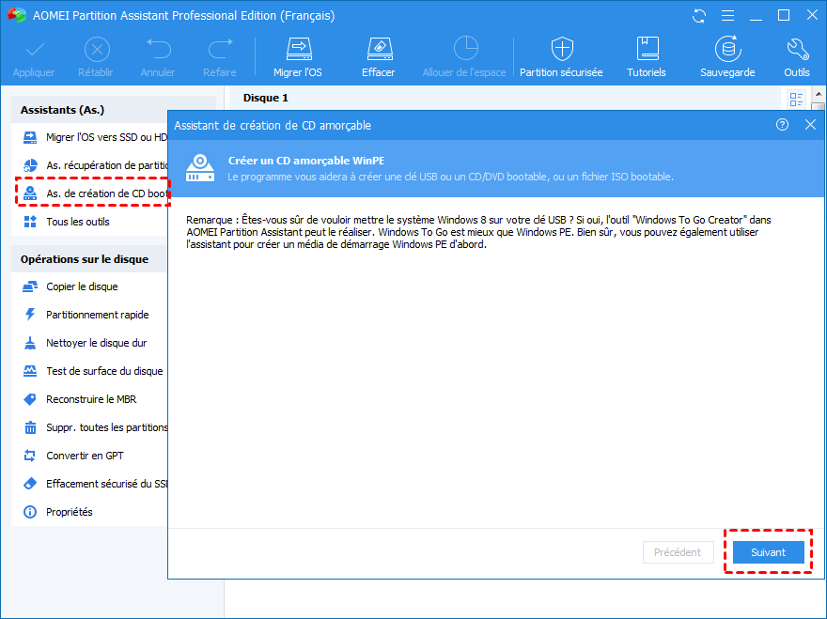
Task: Click the Suivant button
Action: (768, 552)
